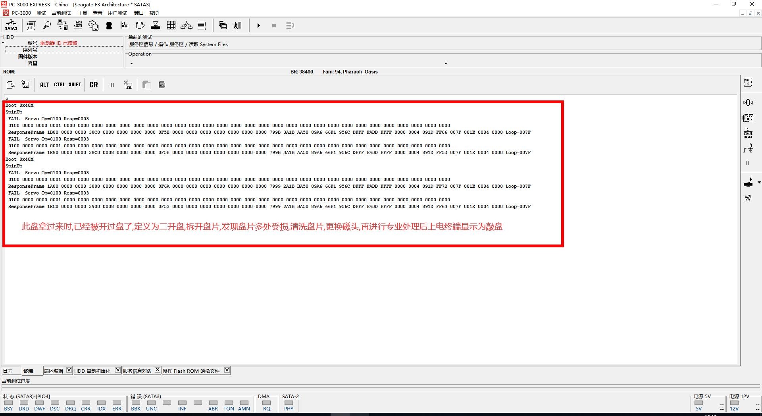This screenshot has width=762, height=416.
Task: Click the lined list toolbar icon
Action: tap(202, 25)
